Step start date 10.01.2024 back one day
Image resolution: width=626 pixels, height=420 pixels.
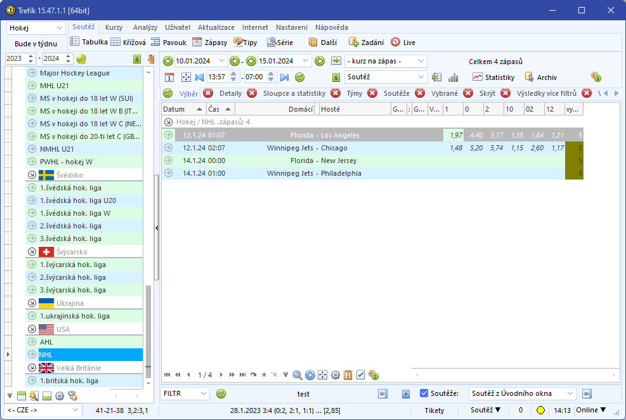pos(167,61)
